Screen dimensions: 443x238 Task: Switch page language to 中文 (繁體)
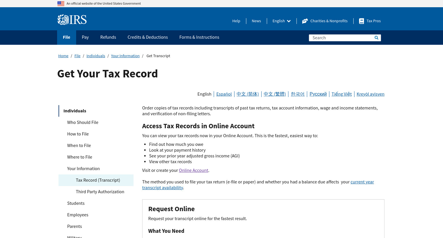[275, 94]
